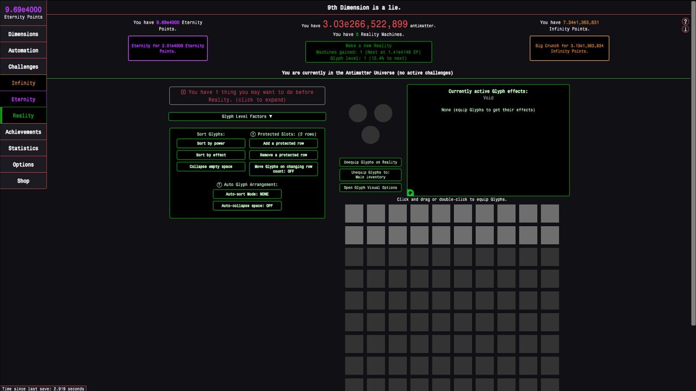
Task: Open the Automation tab in the sidebar
Action: click(x=23, y=50)
